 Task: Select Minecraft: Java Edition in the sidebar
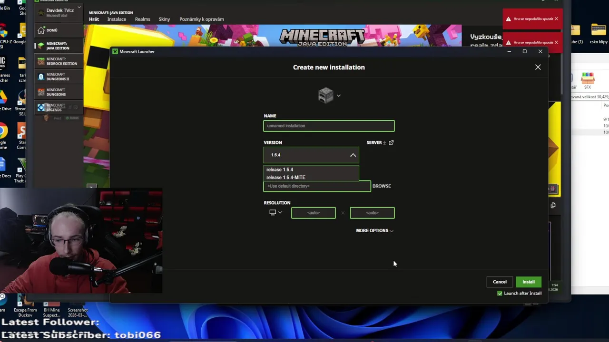coord(59,46)
